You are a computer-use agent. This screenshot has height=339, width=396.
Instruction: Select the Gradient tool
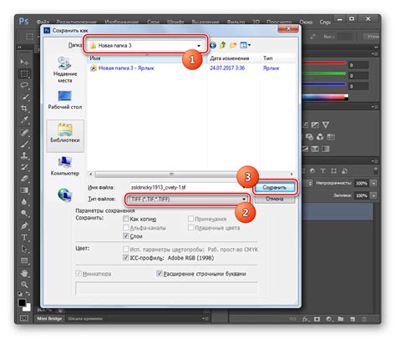[24, 190]
